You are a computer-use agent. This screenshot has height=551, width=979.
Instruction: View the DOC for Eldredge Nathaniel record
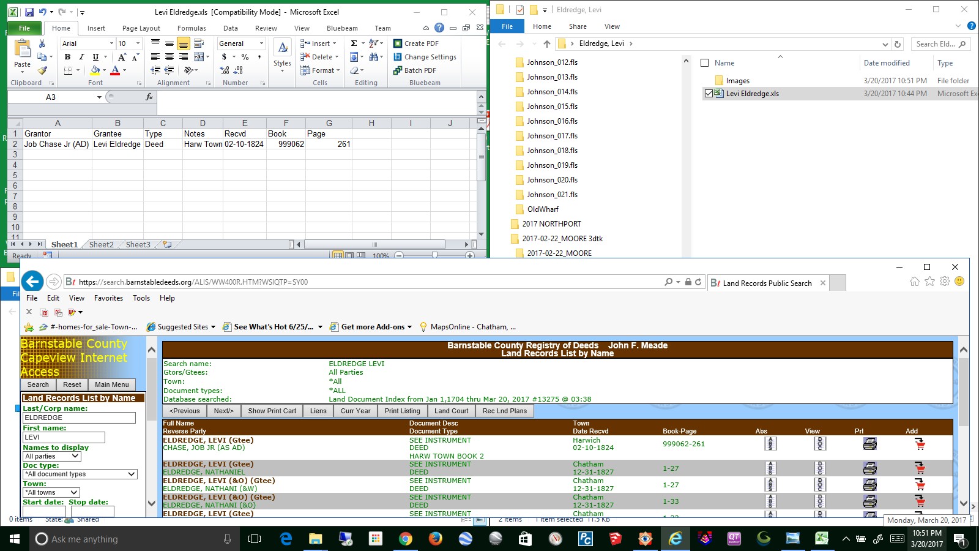coord(820,468)
